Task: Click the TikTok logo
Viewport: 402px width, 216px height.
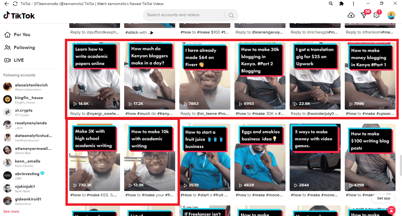Action: (x=19, y=16)
